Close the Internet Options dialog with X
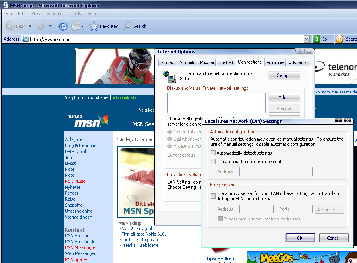Image resolution: width=357 pixels, height=263 pixels. 309,51
